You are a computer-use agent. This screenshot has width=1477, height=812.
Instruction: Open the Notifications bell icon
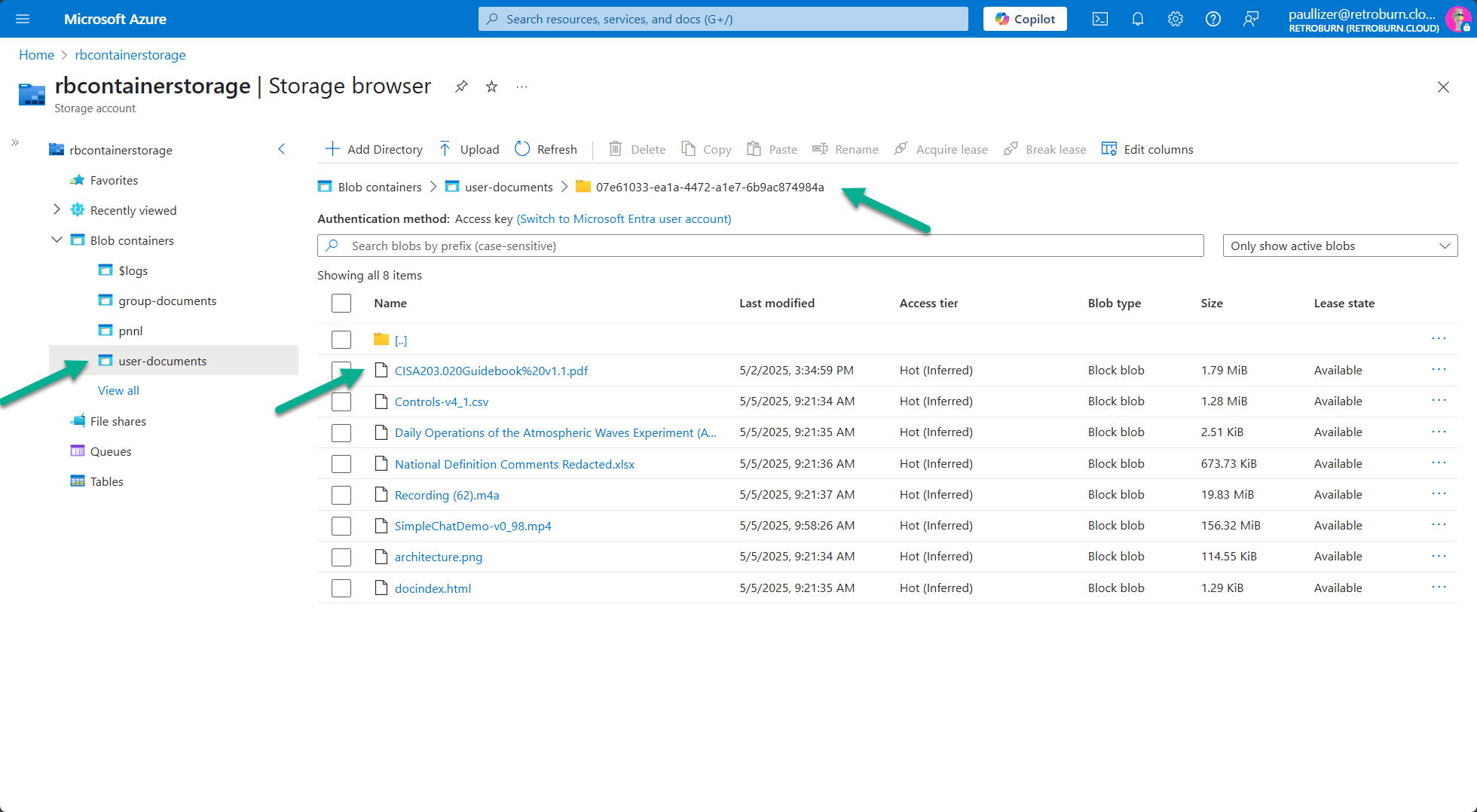pos(1137,19)
